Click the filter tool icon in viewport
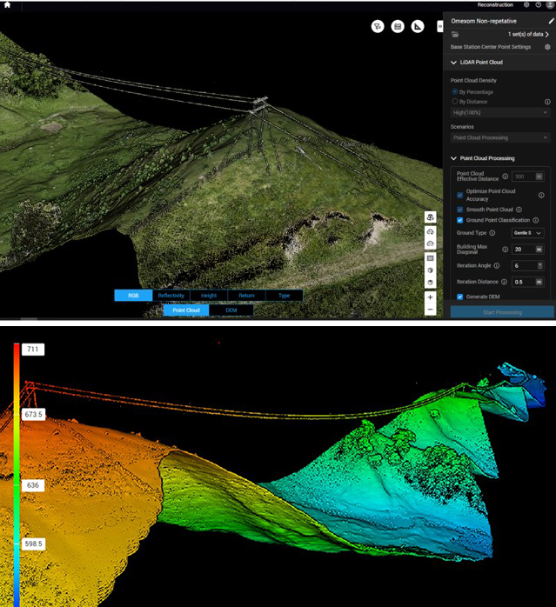 (x=378, y=27)
